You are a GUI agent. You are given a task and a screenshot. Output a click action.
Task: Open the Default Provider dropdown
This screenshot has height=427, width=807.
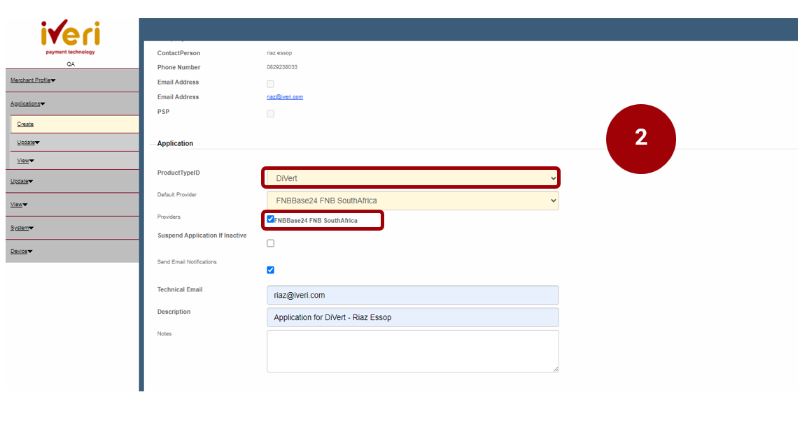(x=412, y=201)
